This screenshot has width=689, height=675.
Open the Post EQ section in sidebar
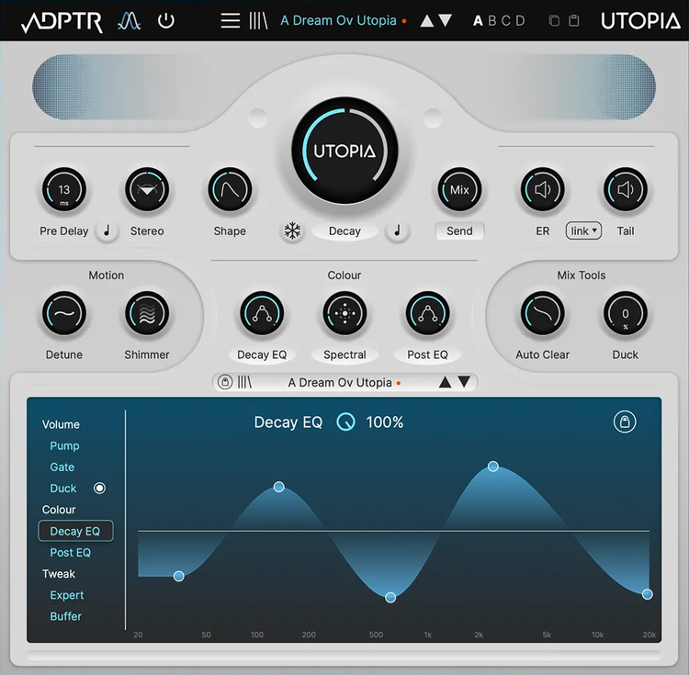[x=71, y=552]
